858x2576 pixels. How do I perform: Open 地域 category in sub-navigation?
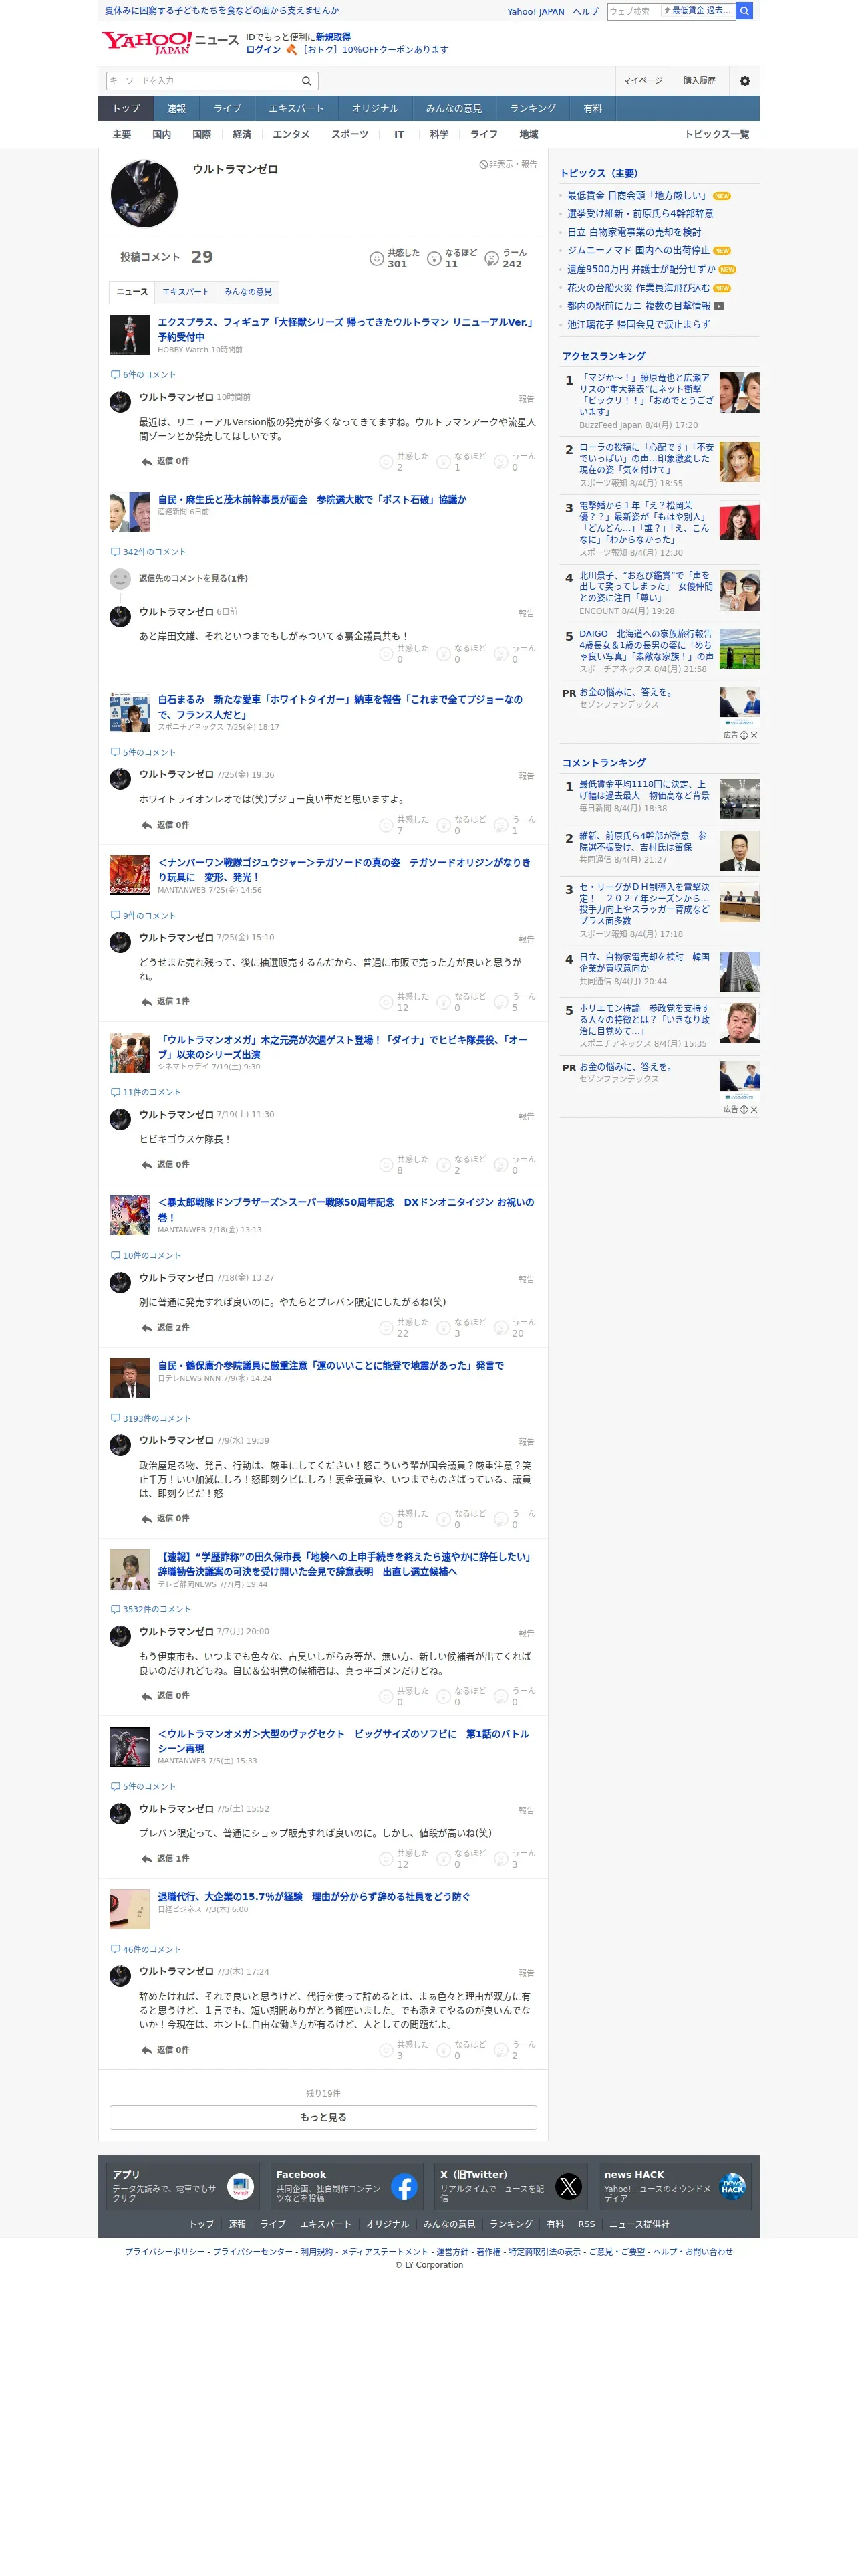pyautogui.click(x=529, y=134)
